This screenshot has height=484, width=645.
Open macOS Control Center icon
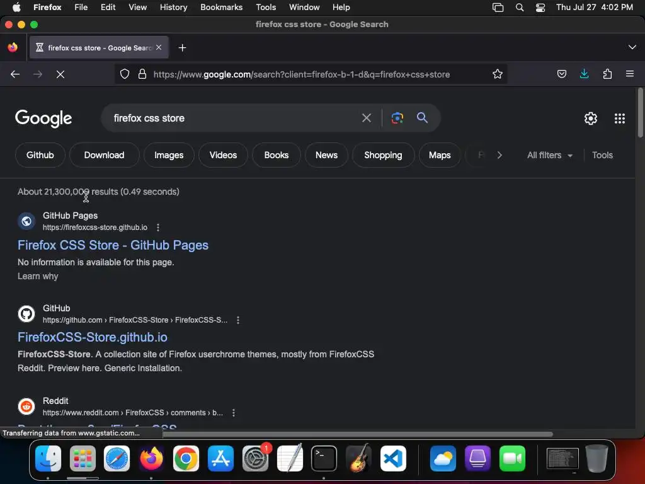point(540,8)
